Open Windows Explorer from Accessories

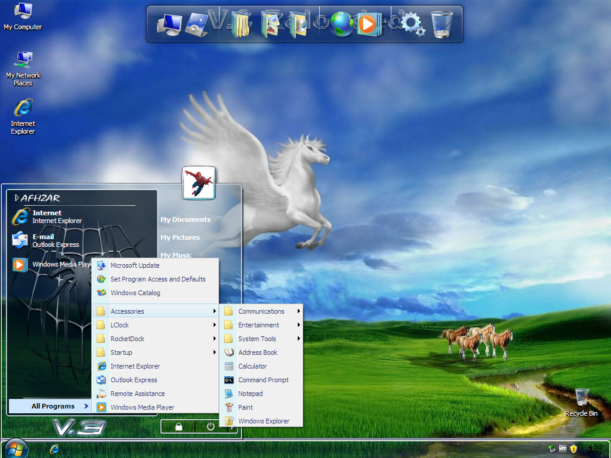click(x=261, y=421)
